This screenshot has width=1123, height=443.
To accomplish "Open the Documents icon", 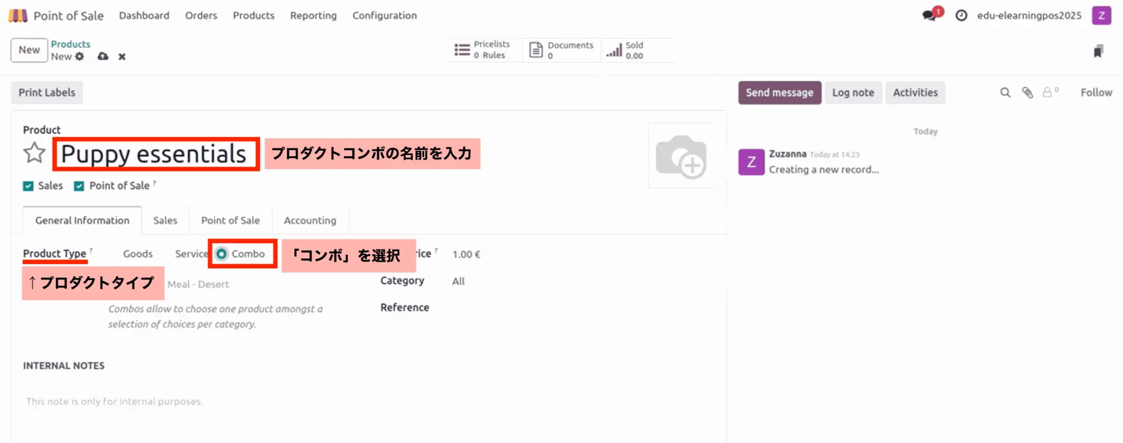I will [x=536, y=50].
